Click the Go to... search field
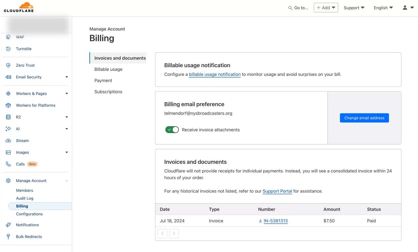This screenshot has height=252, width=418. [x=298, y=8]
